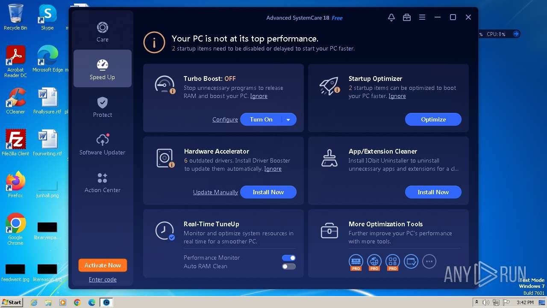Open the Care section in sidebar
547x308 pixels.
tap(102, 32)
